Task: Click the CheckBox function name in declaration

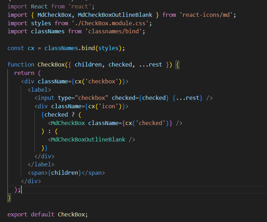Action: 51,64
